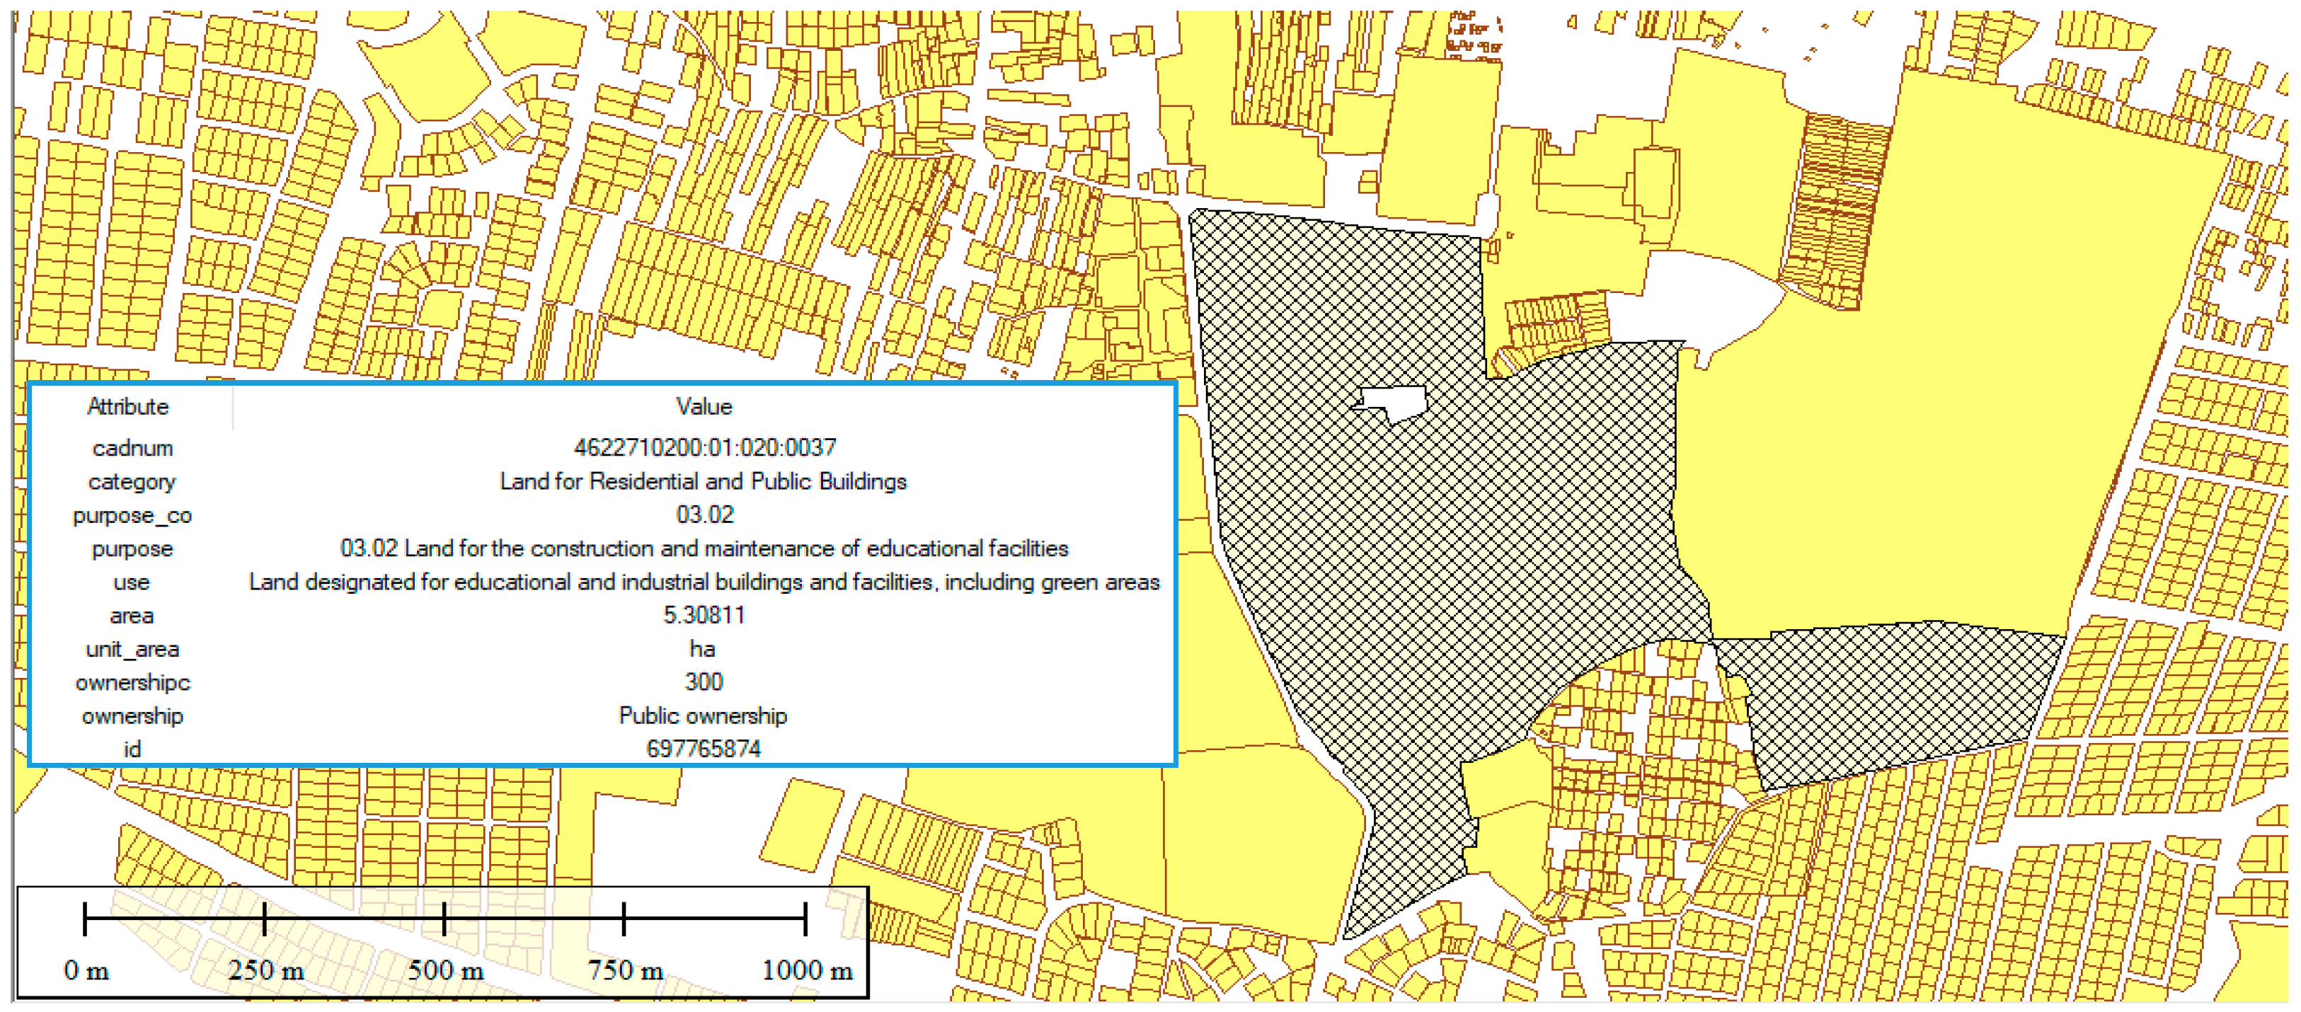Viewport: 2301px width, 1012px height.
Task: Click the Value column header
Action: click(x=704, y=406)
